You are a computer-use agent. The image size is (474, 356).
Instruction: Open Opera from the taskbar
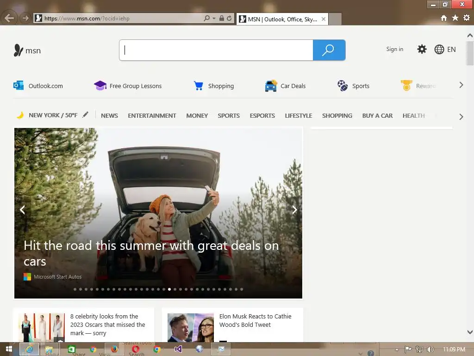(x=136, y=349)
